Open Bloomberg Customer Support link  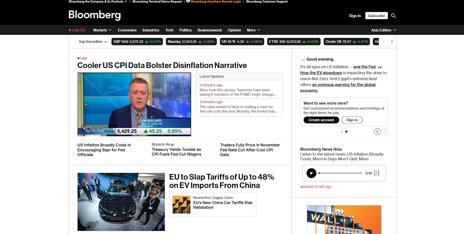267,2
